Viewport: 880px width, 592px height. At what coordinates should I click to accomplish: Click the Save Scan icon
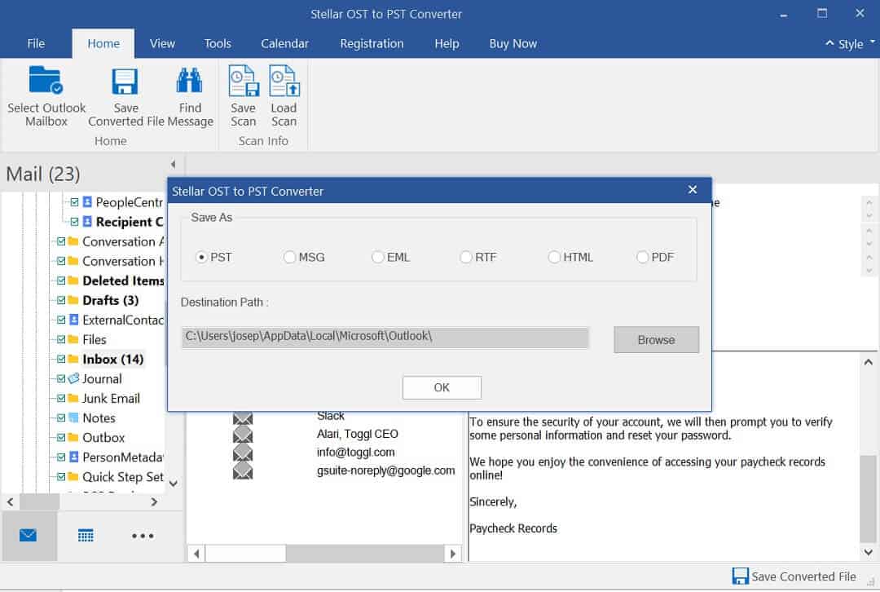coord(244,81)
